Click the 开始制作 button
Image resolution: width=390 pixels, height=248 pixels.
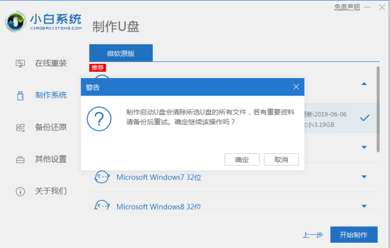click(354, 235)
